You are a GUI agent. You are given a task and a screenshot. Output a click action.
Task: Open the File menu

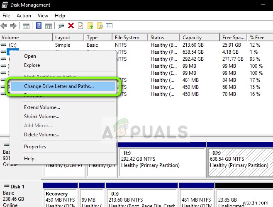tap(6, 16)
